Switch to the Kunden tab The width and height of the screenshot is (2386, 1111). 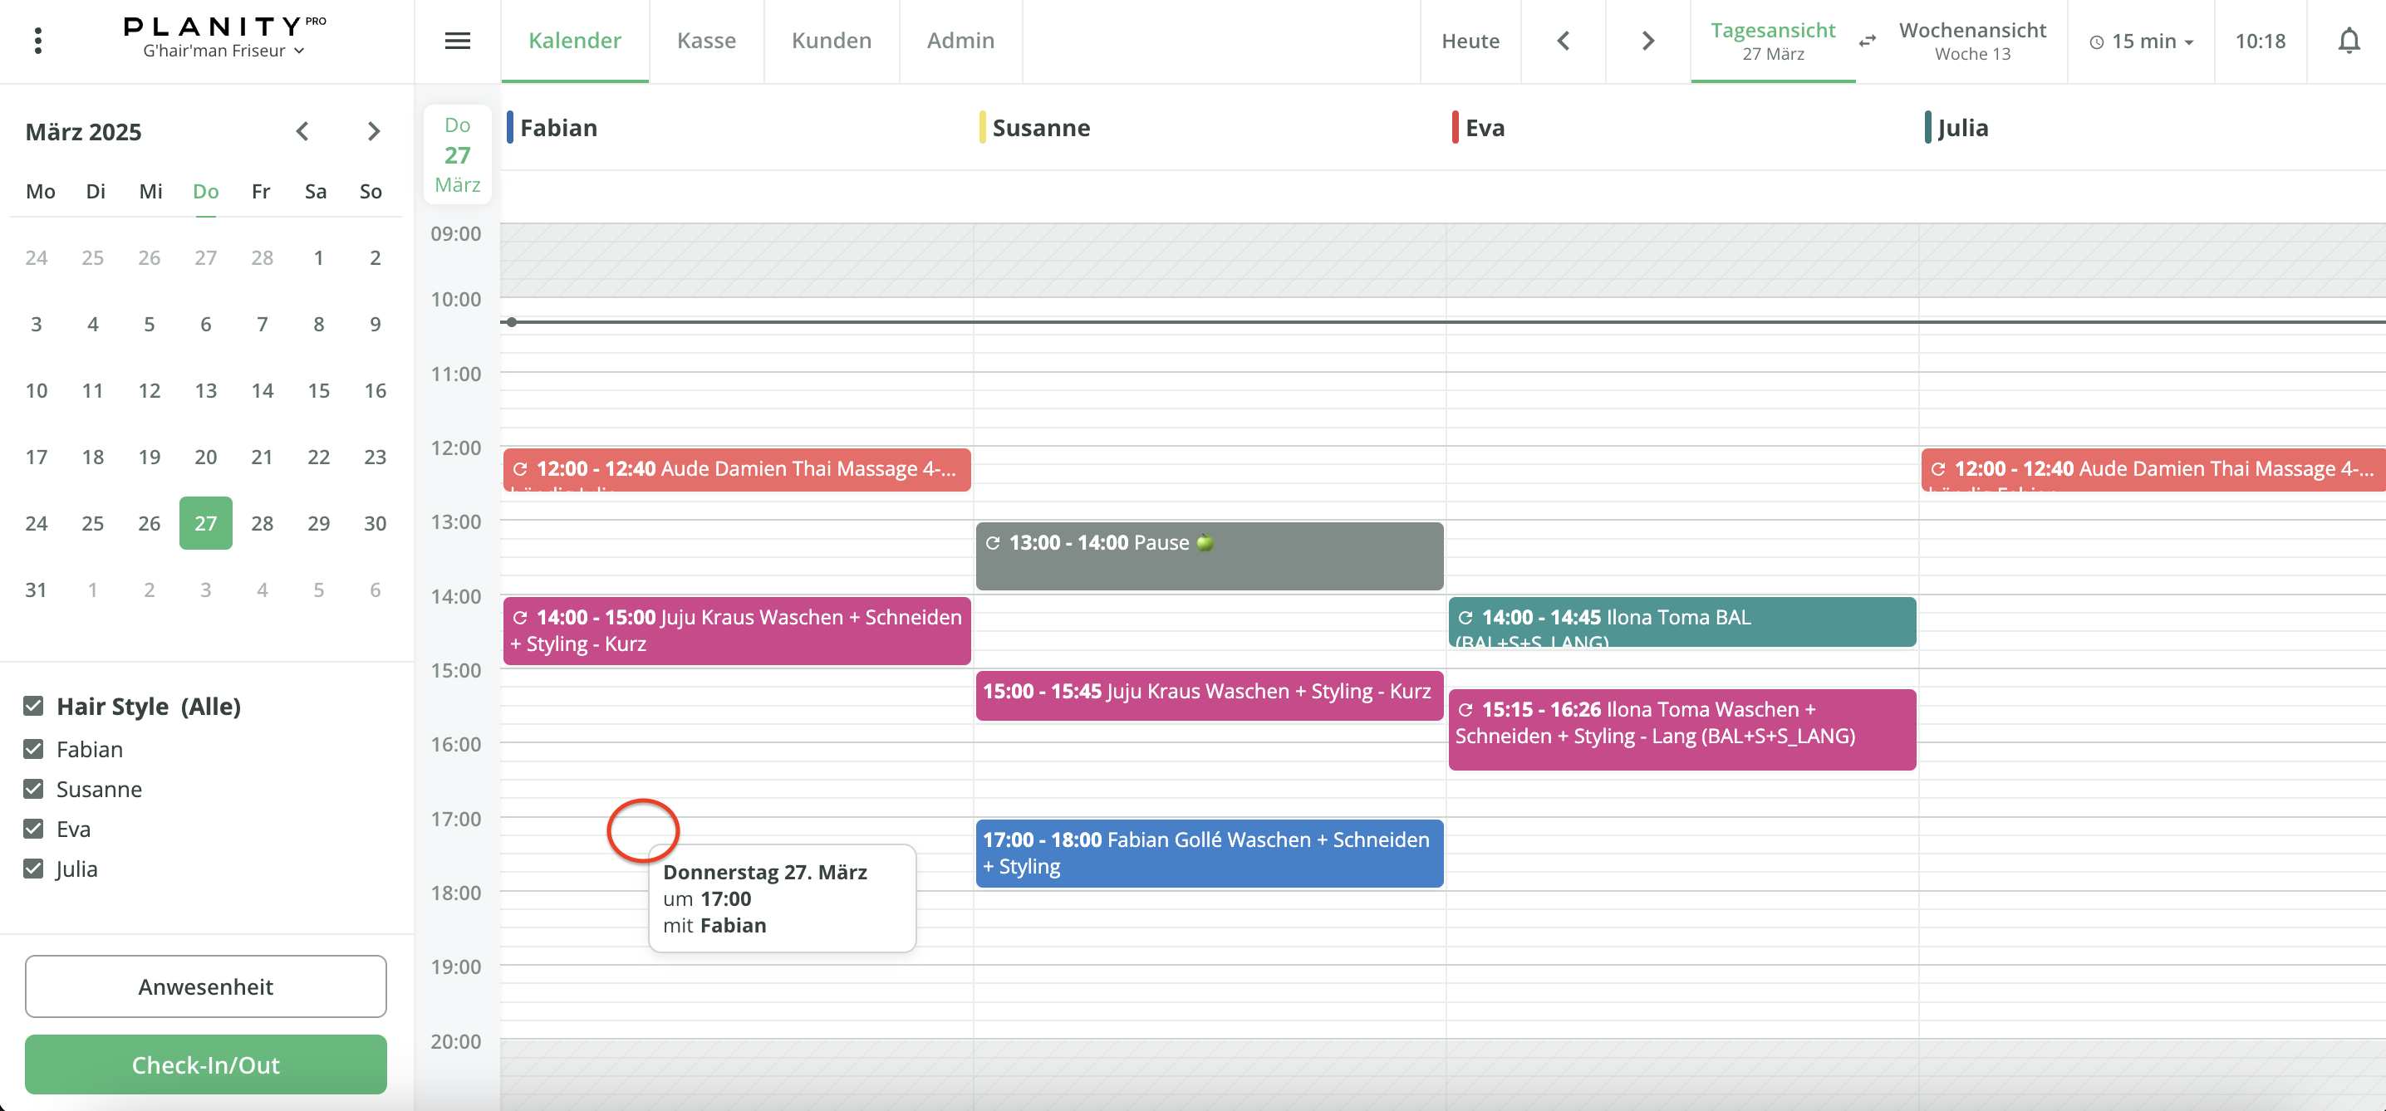pyautogui.click(x=831, y=41)
